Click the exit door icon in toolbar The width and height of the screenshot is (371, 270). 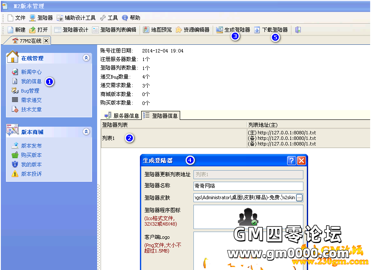click(298, 30)
